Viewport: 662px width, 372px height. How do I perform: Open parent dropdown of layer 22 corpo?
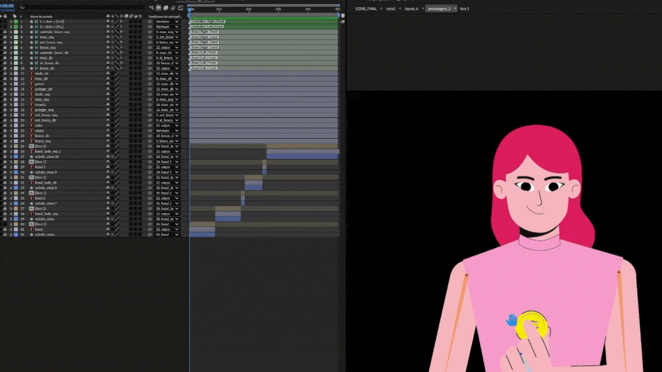[x=167, y=130]
